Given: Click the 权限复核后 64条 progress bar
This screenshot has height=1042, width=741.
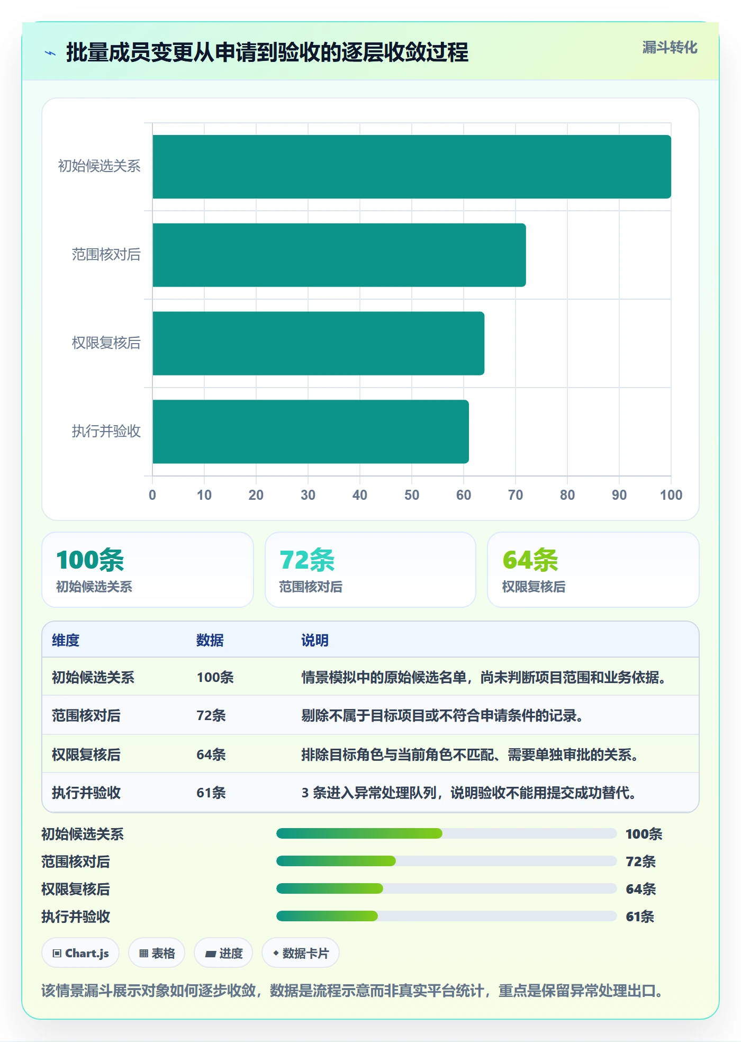Looking at the screenshot, I should coord(446,888).
